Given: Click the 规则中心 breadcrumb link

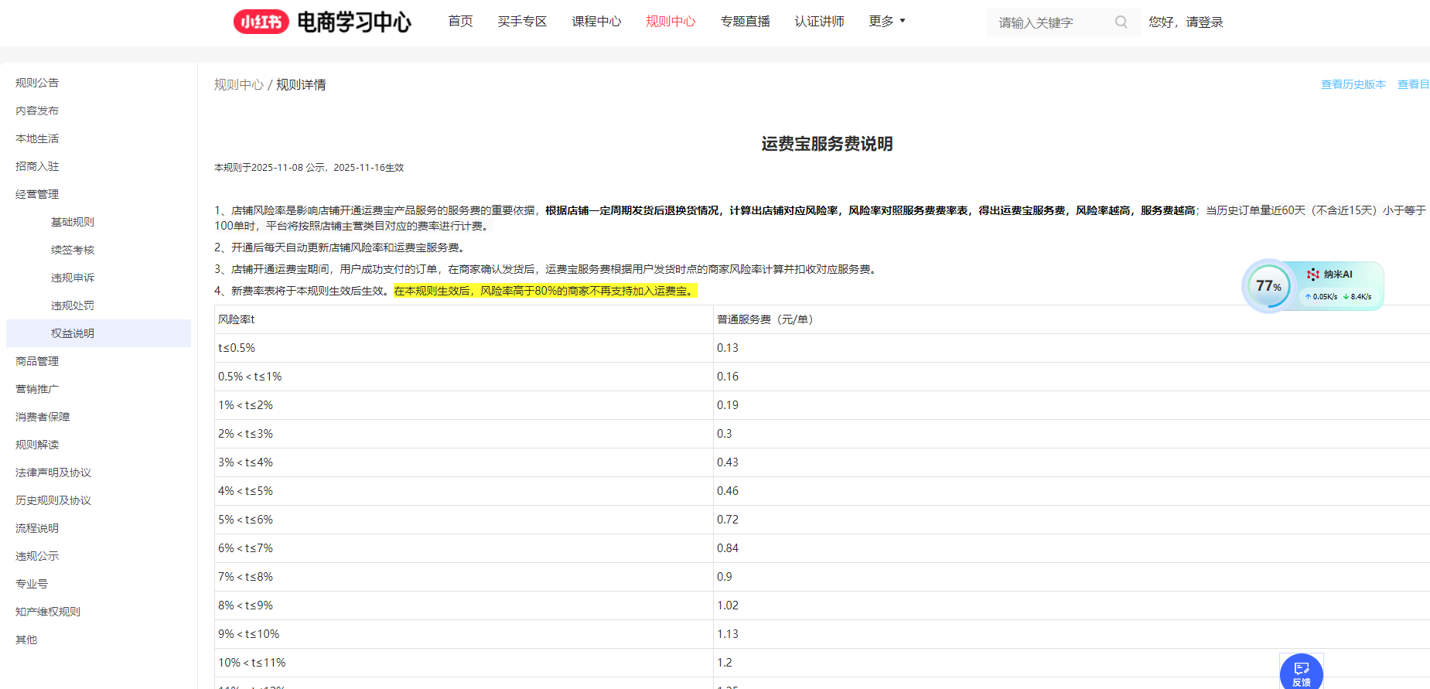Looking at the screenshot, I should coord(238,84).
